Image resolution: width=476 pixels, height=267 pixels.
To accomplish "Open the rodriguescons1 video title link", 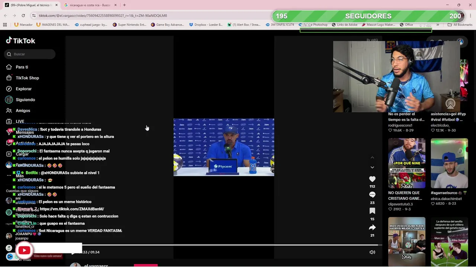I will (x=406, y=117).
